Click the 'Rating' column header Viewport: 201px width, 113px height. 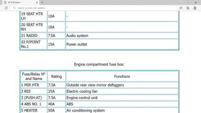tap(57, 76)
